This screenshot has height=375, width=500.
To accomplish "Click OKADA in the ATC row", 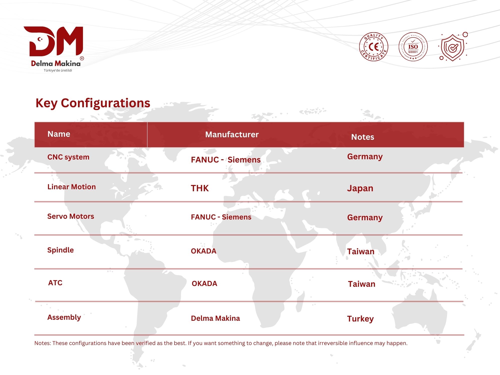I will [x=204, y=283].
